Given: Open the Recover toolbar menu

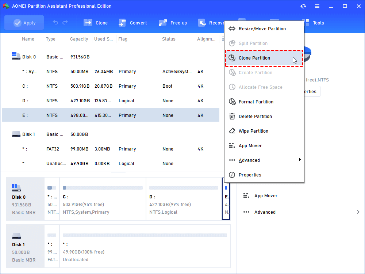Looking at the screenshot, I should click(211, 23).
